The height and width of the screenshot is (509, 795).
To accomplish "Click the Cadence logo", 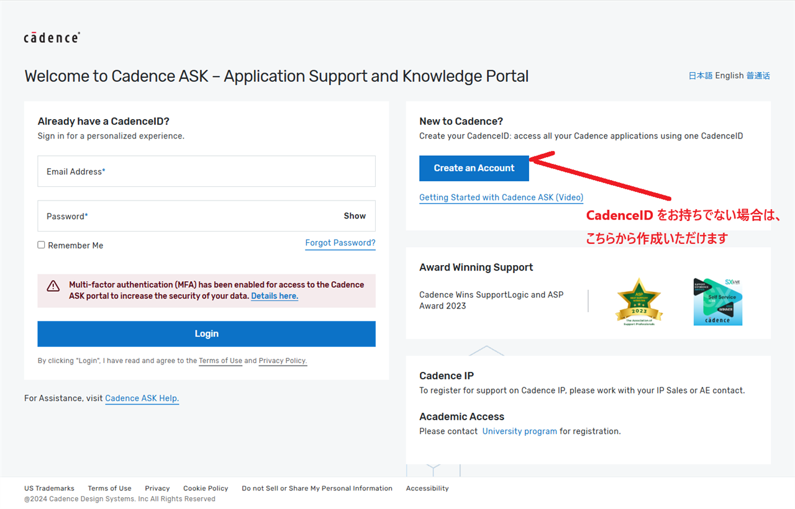I will coord(52,37).
